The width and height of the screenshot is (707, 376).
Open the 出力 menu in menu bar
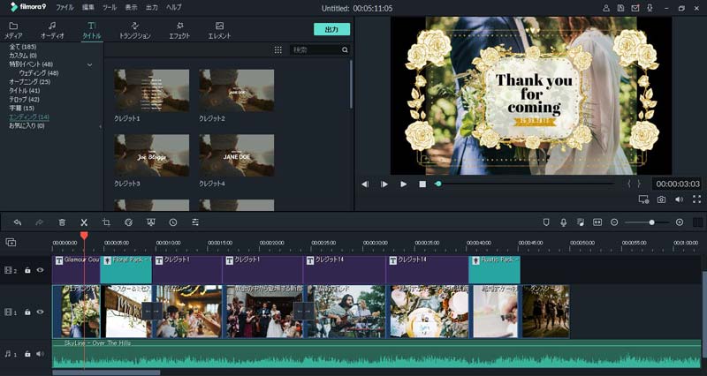(152, 8)
